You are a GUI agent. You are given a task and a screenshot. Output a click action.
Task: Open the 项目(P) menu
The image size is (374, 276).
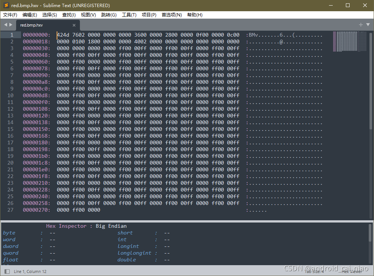tap(149, 15)
